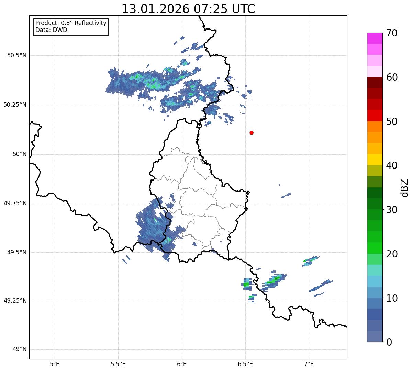Viewport: 413px width, 371px height.
Task: Click the 50.5°N latitude label
Action: click(17, 55)
